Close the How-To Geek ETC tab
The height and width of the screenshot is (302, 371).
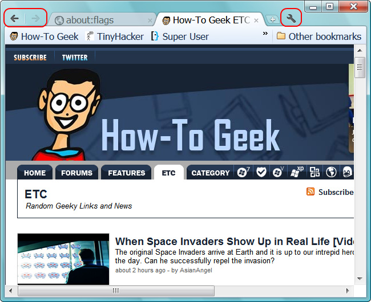coord(256,21)
